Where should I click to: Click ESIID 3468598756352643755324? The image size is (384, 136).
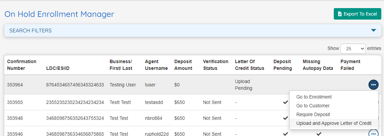(x=75, y=118)
